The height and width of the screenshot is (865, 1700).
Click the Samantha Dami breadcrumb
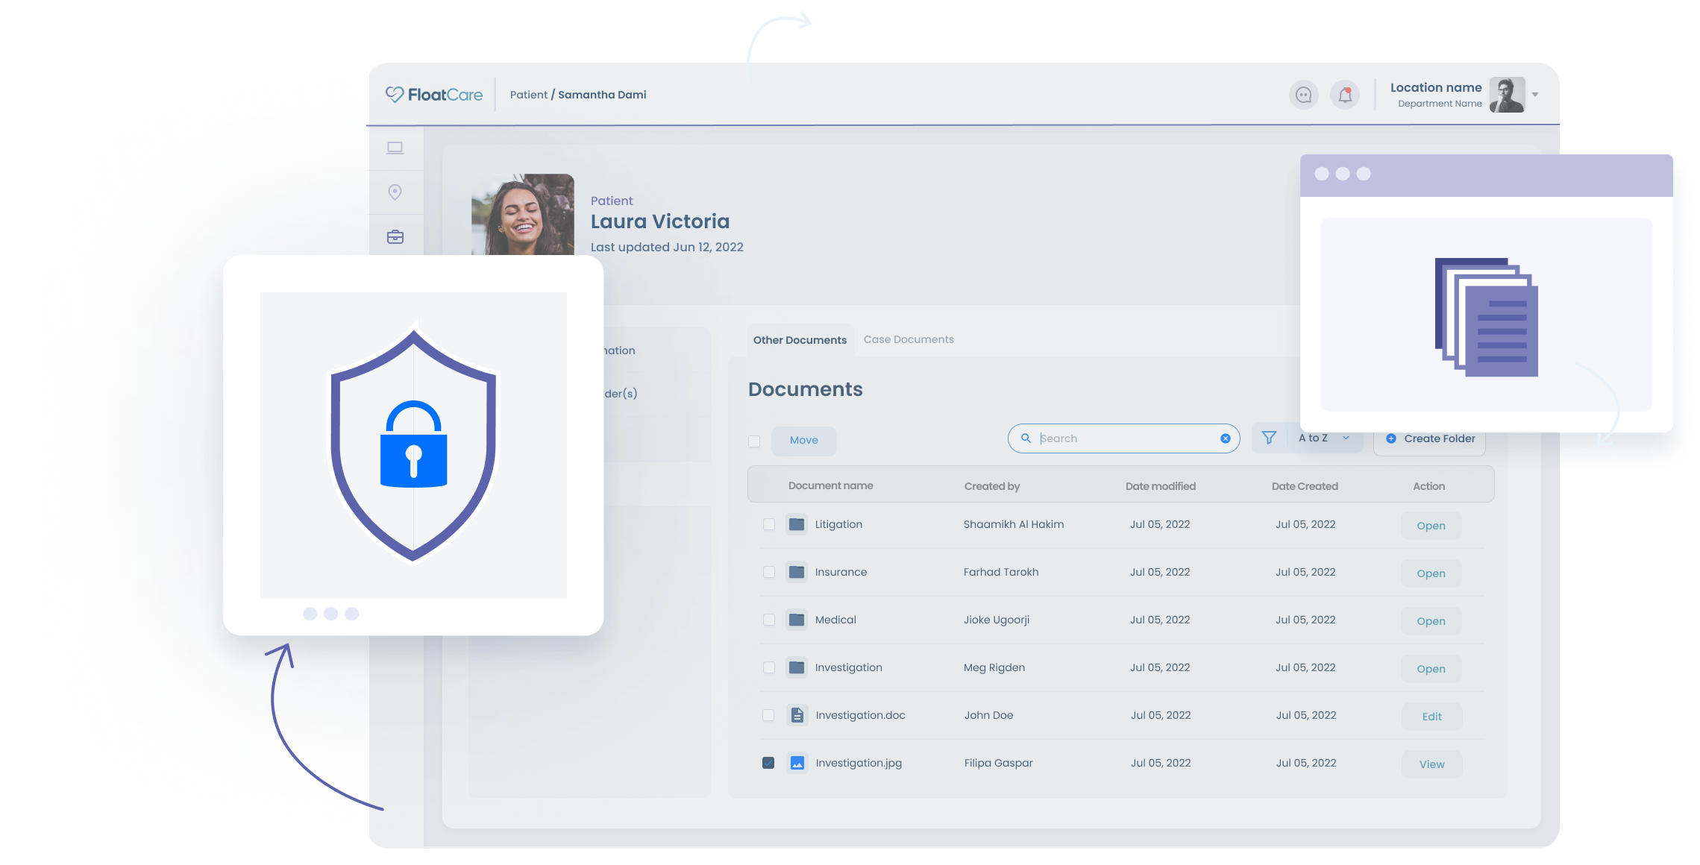coord(602,95)
